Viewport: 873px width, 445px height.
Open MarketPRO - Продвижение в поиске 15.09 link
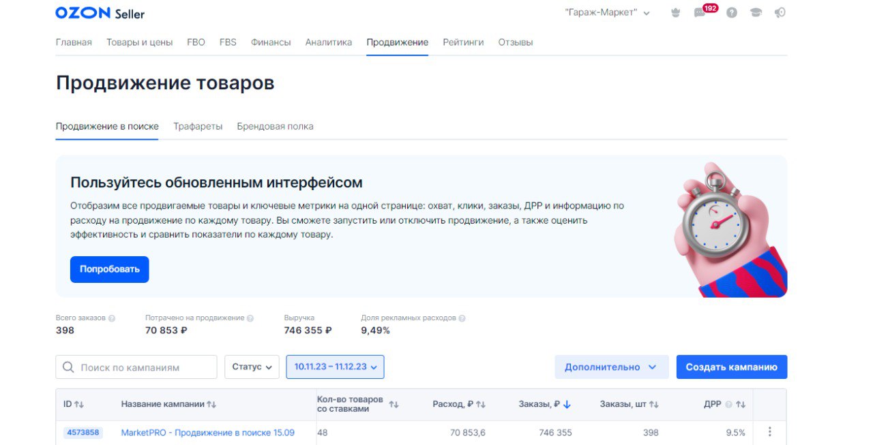coord(208,433)
